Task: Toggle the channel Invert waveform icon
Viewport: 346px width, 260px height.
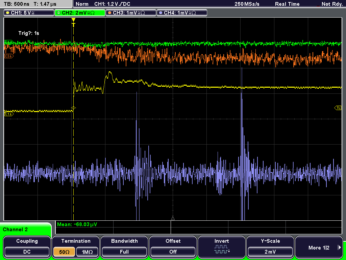Action: tap(222, 249)
